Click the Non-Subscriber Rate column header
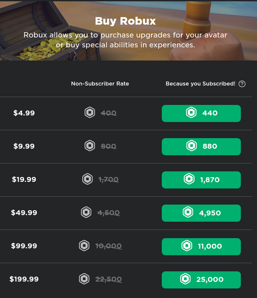Image resolution: width=257 pixels, height=298 pixels. (100, 84)
